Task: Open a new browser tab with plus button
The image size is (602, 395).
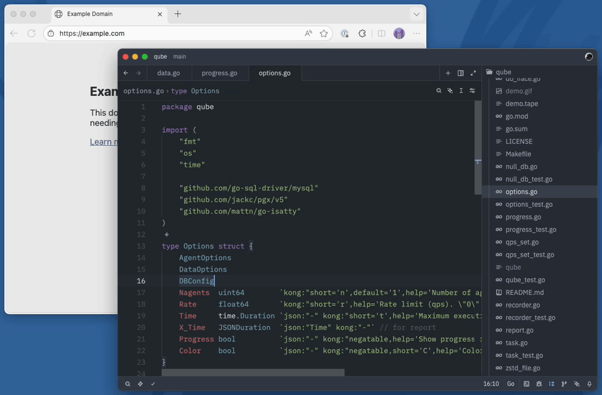Action: 178,14
